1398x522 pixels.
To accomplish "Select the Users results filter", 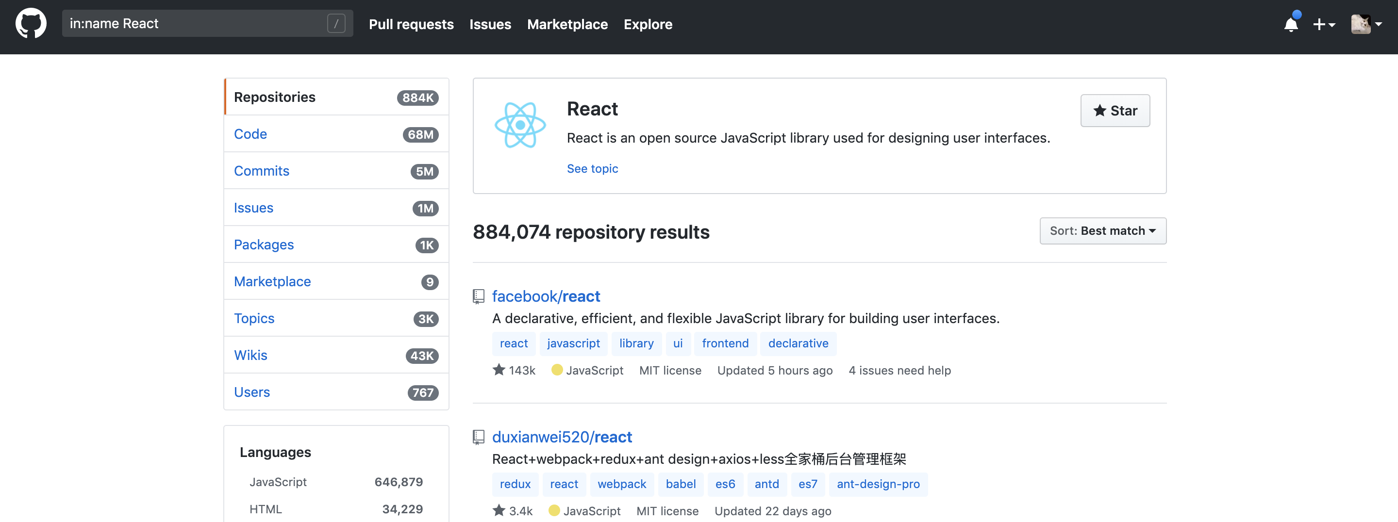I will pos(336,392).
